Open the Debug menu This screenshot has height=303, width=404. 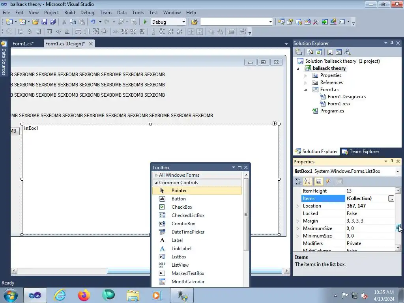coord(87,12)
